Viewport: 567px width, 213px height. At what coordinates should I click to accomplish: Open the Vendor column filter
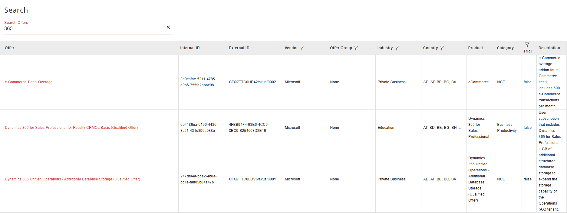(302, 48)
